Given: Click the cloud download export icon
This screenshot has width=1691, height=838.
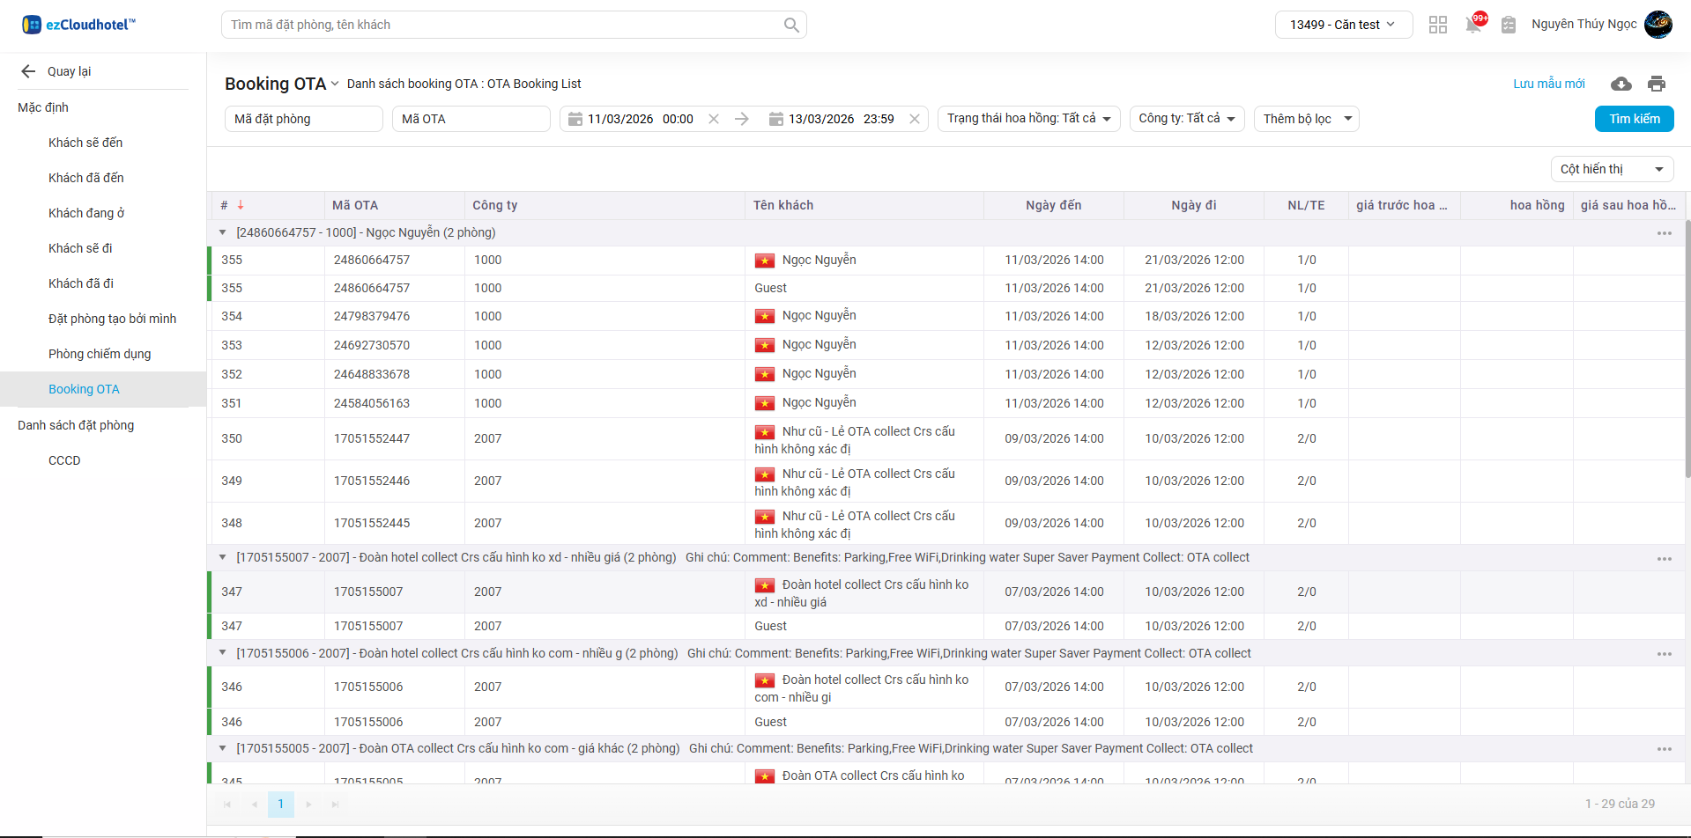Looking at the screenshot, I should pyautogui.click(x=1621, y=84).
